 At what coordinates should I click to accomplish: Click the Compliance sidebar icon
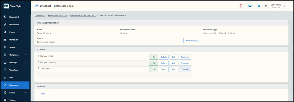pos(5,55)
